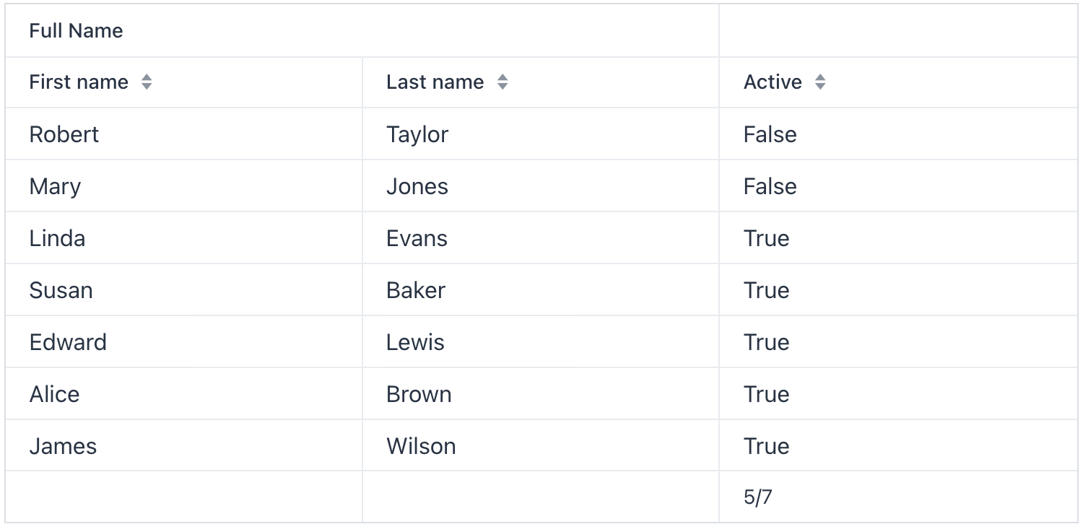Click the Active column header label
1083x524 pixels.
[773, 82]
